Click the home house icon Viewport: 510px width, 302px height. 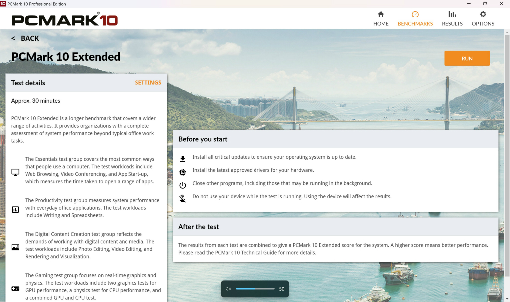coord(381,14)
